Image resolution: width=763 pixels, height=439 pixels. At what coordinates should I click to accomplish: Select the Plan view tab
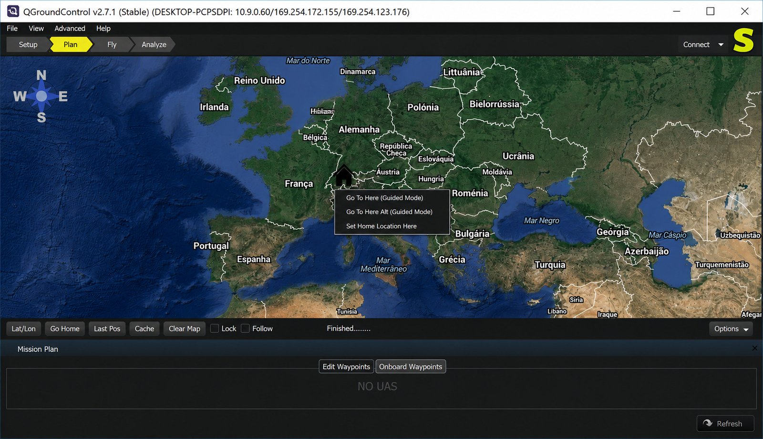click(71, 44)
